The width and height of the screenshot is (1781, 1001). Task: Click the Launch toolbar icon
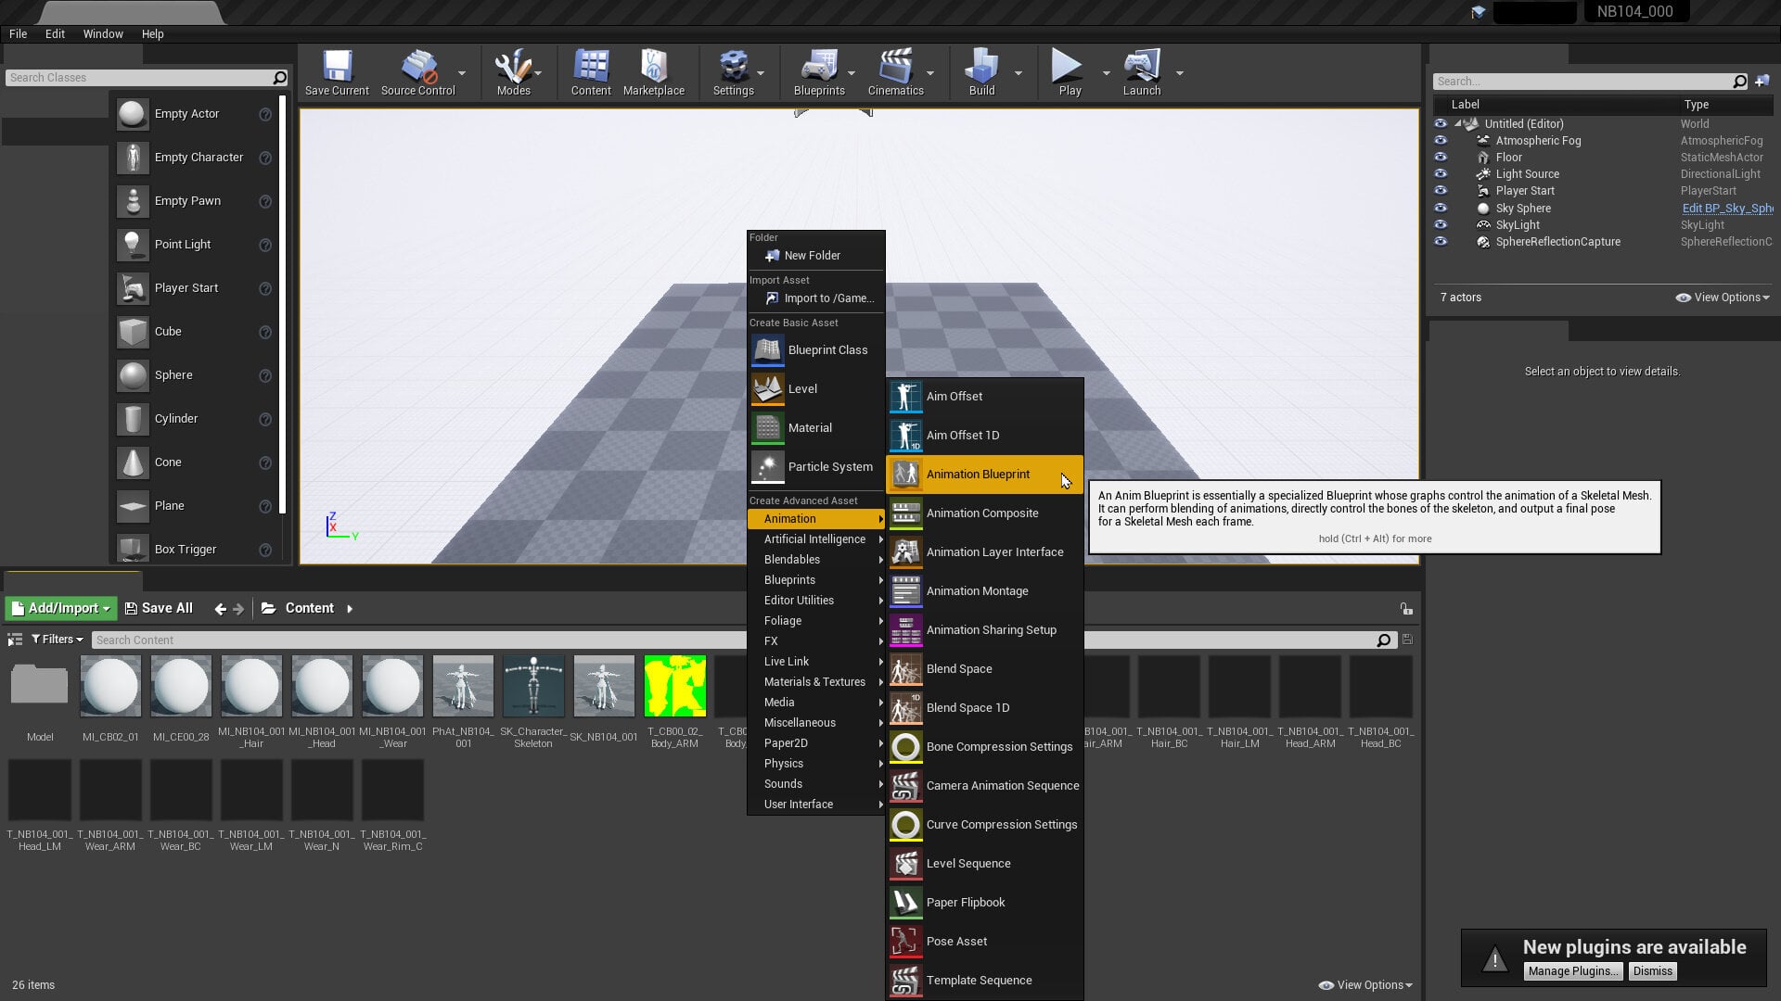point(1142,72)
